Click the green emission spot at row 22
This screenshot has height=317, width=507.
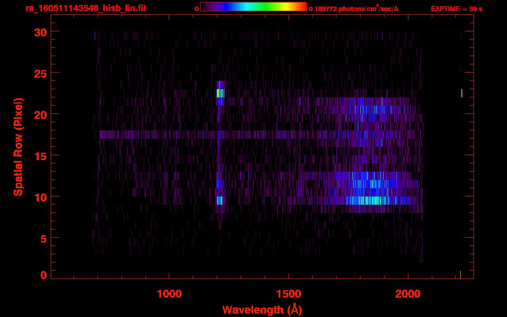coord(220,93)
